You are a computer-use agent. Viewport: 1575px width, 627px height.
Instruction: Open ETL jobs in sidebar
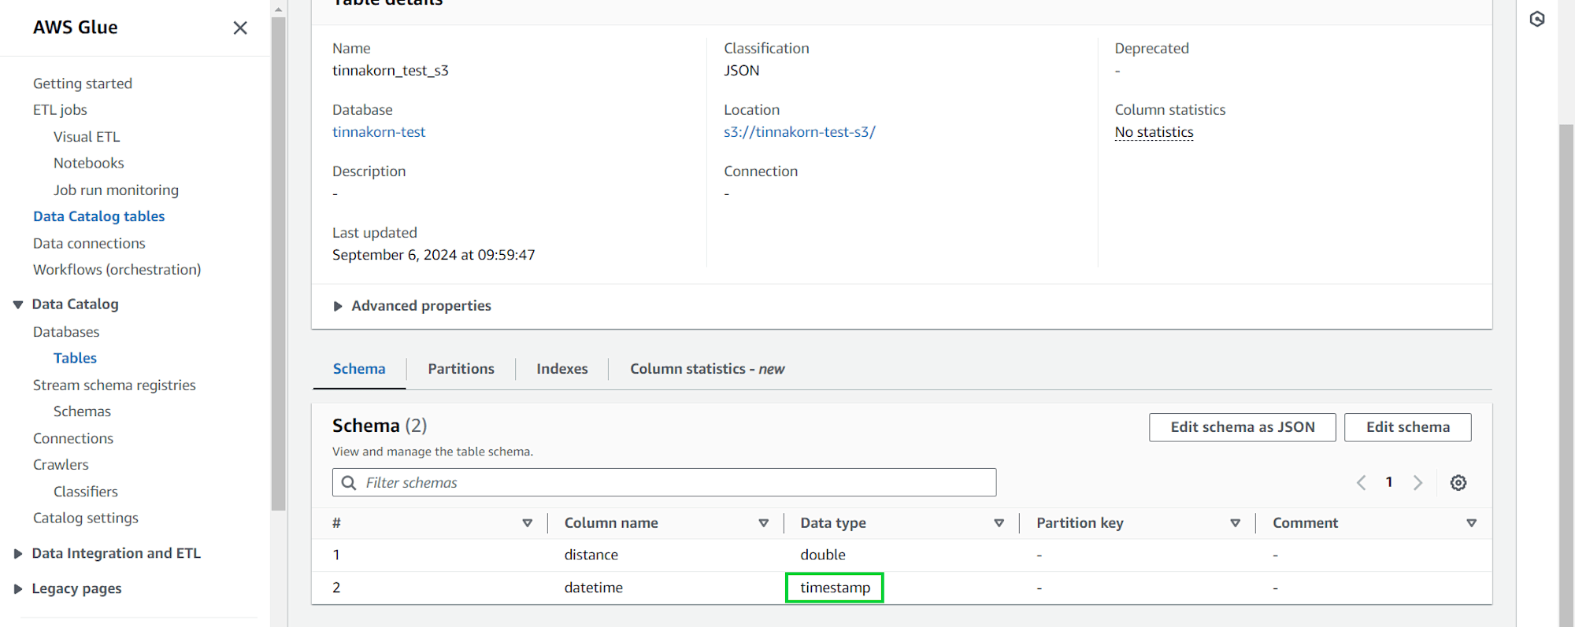pyautogui.click(x=60, y=110)
